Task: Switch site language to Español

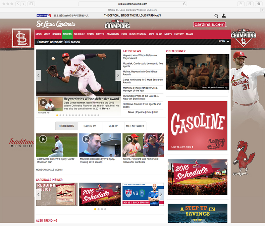Action: 66,16
